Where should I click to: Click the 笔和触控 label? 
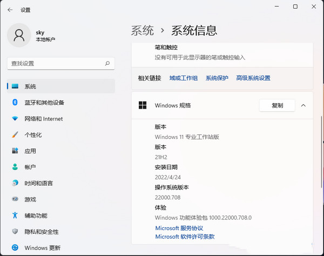(166, 48)
